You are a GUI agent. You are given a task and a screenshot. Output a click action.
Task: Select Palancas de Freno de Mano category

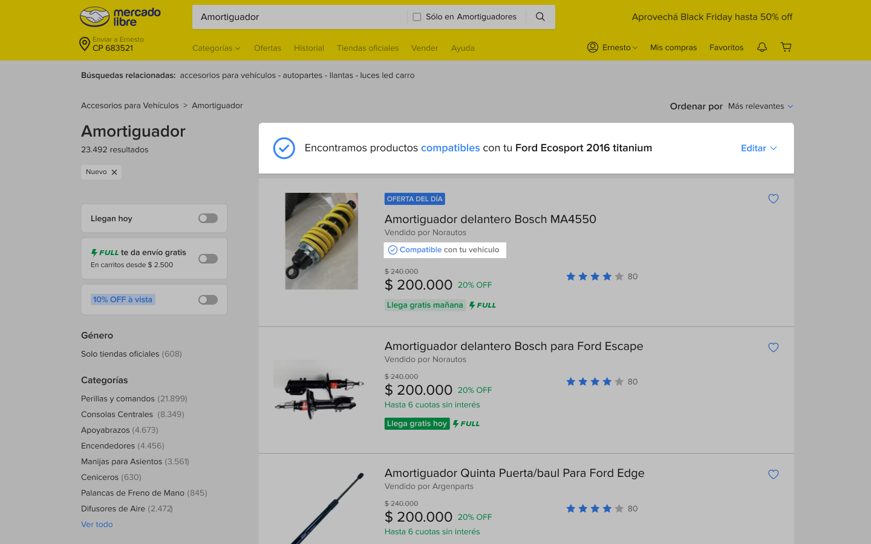144,493
